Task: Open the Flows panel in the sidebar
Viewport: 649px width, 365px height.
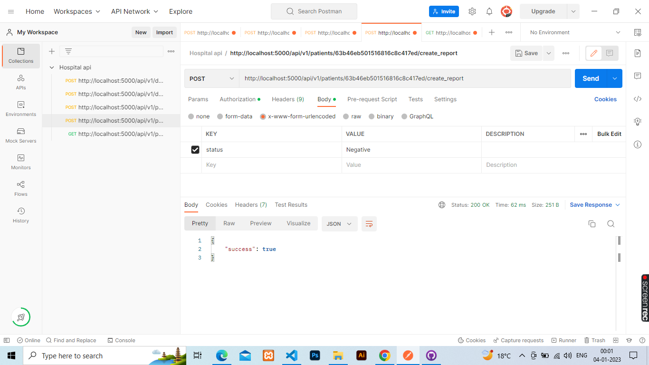Action: pos(20,187)
